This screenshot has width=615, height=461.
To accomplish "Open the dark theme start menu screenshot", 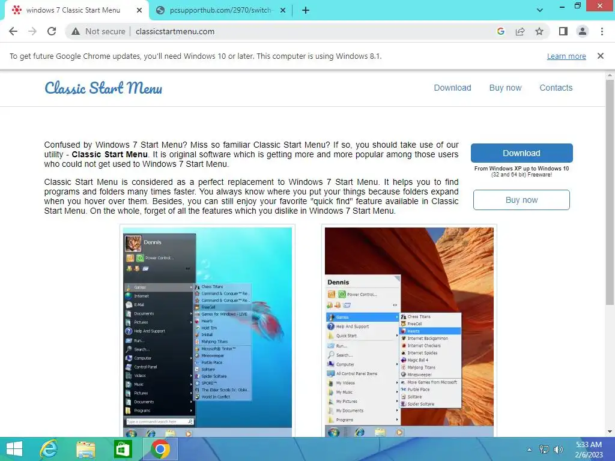I will click(207, 331).
